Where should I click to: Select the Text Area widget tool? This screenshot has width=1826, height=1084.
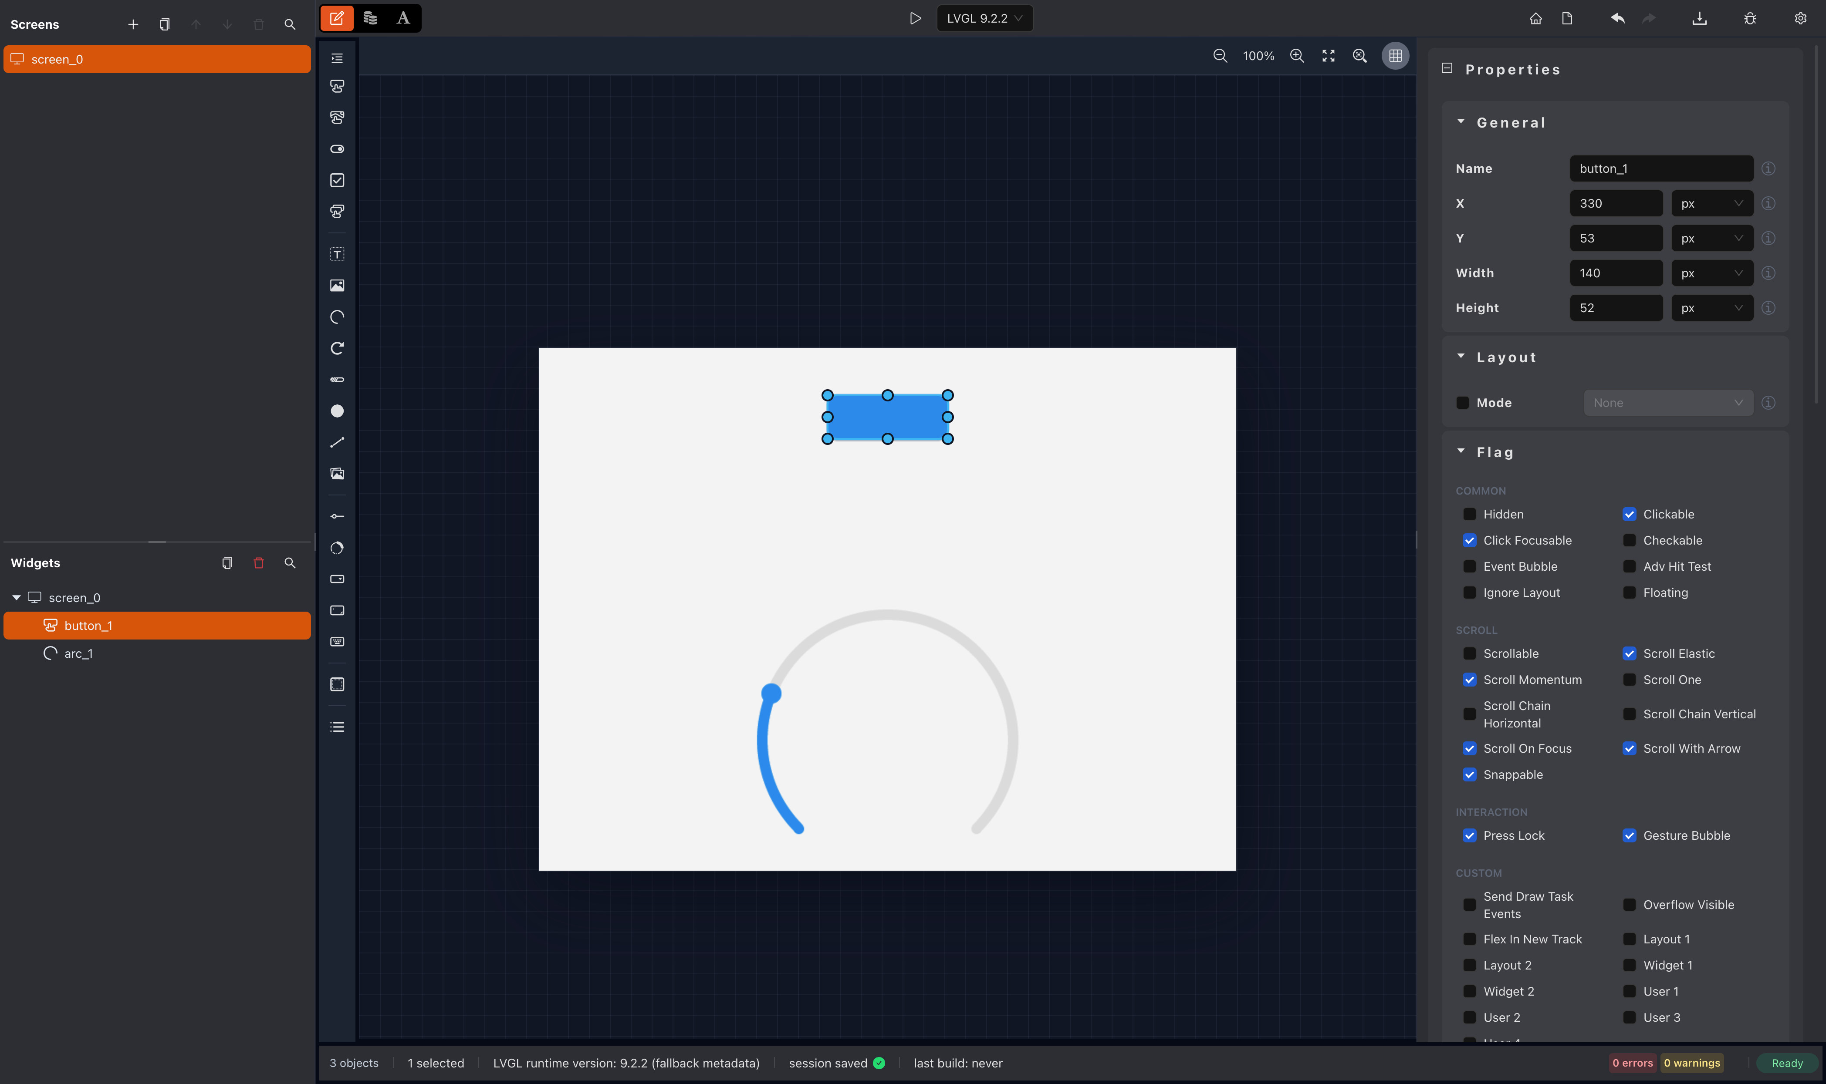point(337,611)
